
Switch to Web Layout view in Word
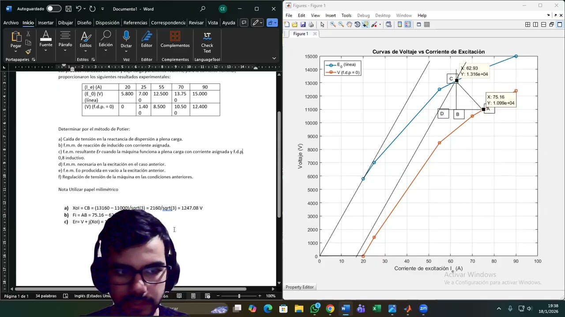(207, 296)
